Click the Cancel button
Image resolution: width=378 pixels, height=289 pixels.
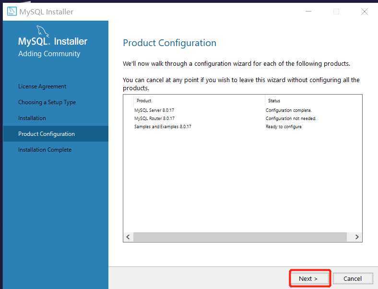tap(353, 278)
